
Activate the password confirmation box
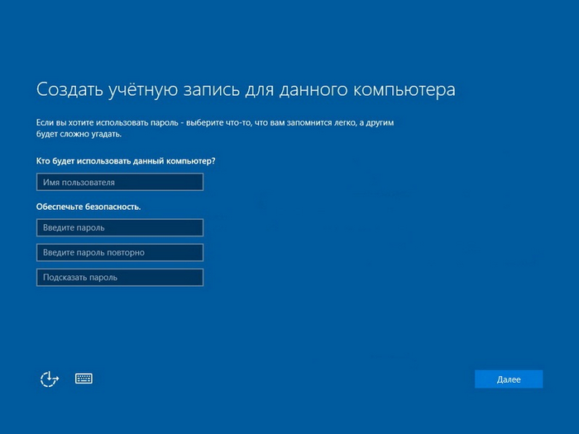[x=120, y=252]
